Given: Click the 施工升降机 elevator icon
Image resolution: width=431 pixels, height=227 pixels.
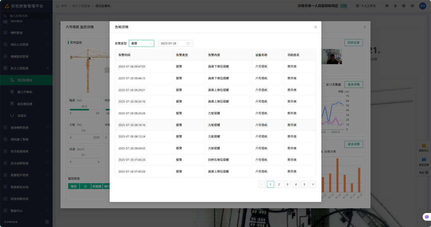Looking at the screenshot, I should [x=12, y=92].
